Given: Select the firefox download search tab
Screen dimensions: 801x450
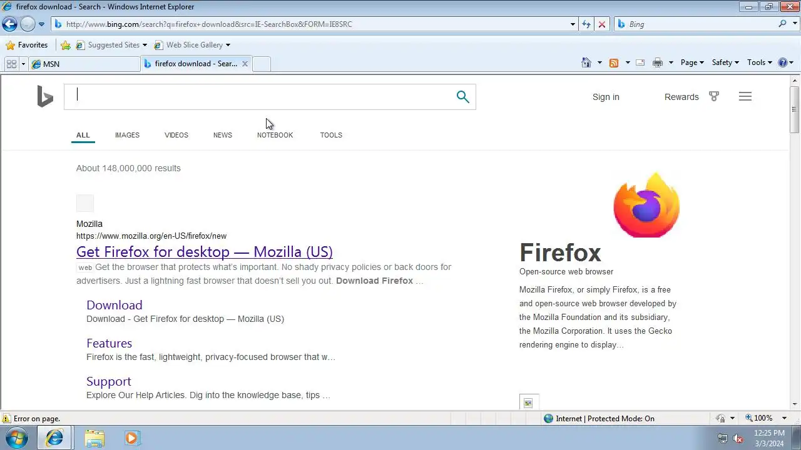Looking at the screenshot, I should (x=191, y=64).
